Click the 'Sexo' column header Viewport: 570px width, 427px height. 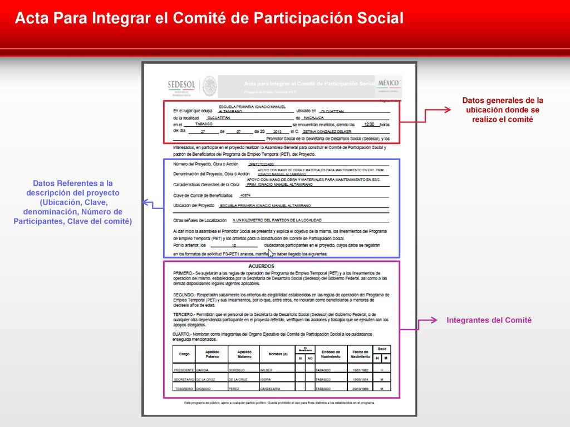coord(382,349)
